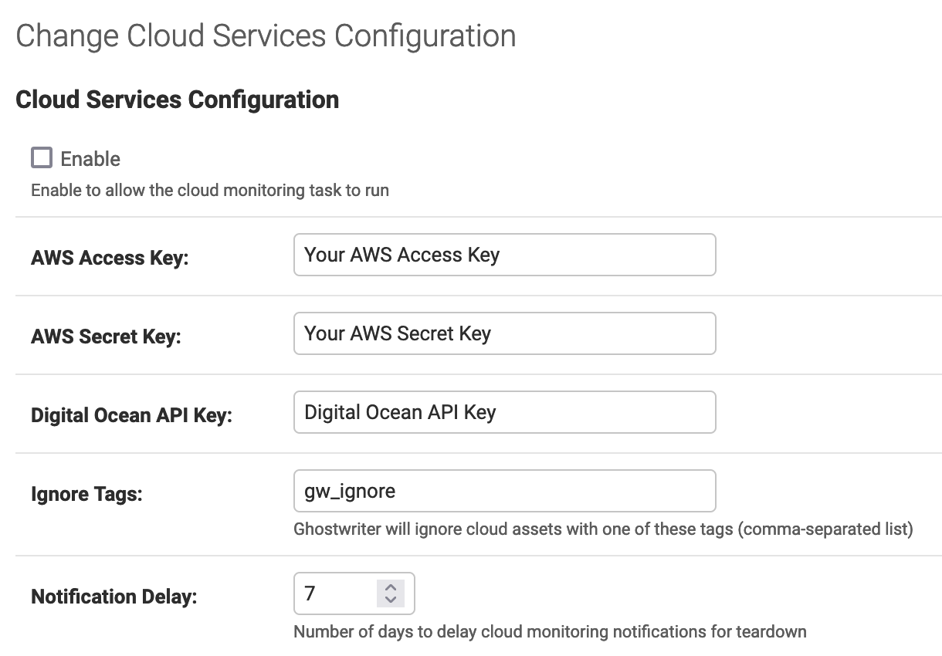Select the Digital Ocean API Key field

(504, 412)
